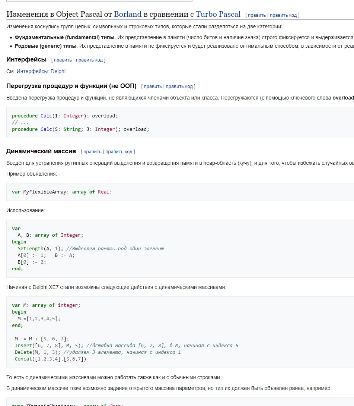Click code line 'procedure Calc(S: String; J: Integer); overload;'
354x406 pixels.
pyautogui.click(x=80, y=129)
